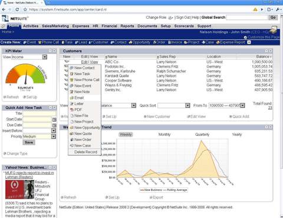283x218 pixels.
Task: Click Set Up in KPI Meter portlet
Action: coord(30,97)
